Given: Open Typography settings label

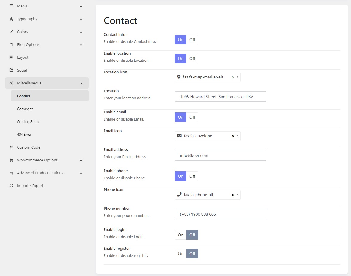Looking at the screenshot, I should 27,19.
